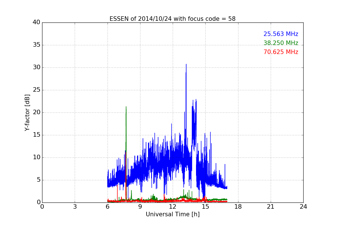337x225 pixels.
Task: Click y-axis tick label 40
Action: 37,22
